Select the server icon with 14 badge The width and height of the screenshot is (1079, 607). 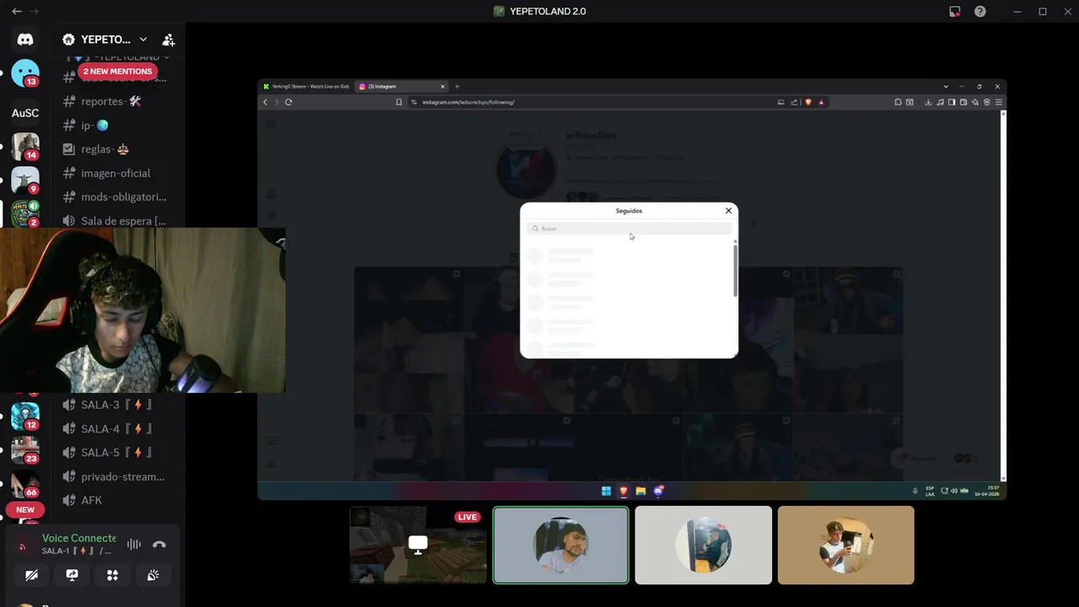[x=25, y=146]
